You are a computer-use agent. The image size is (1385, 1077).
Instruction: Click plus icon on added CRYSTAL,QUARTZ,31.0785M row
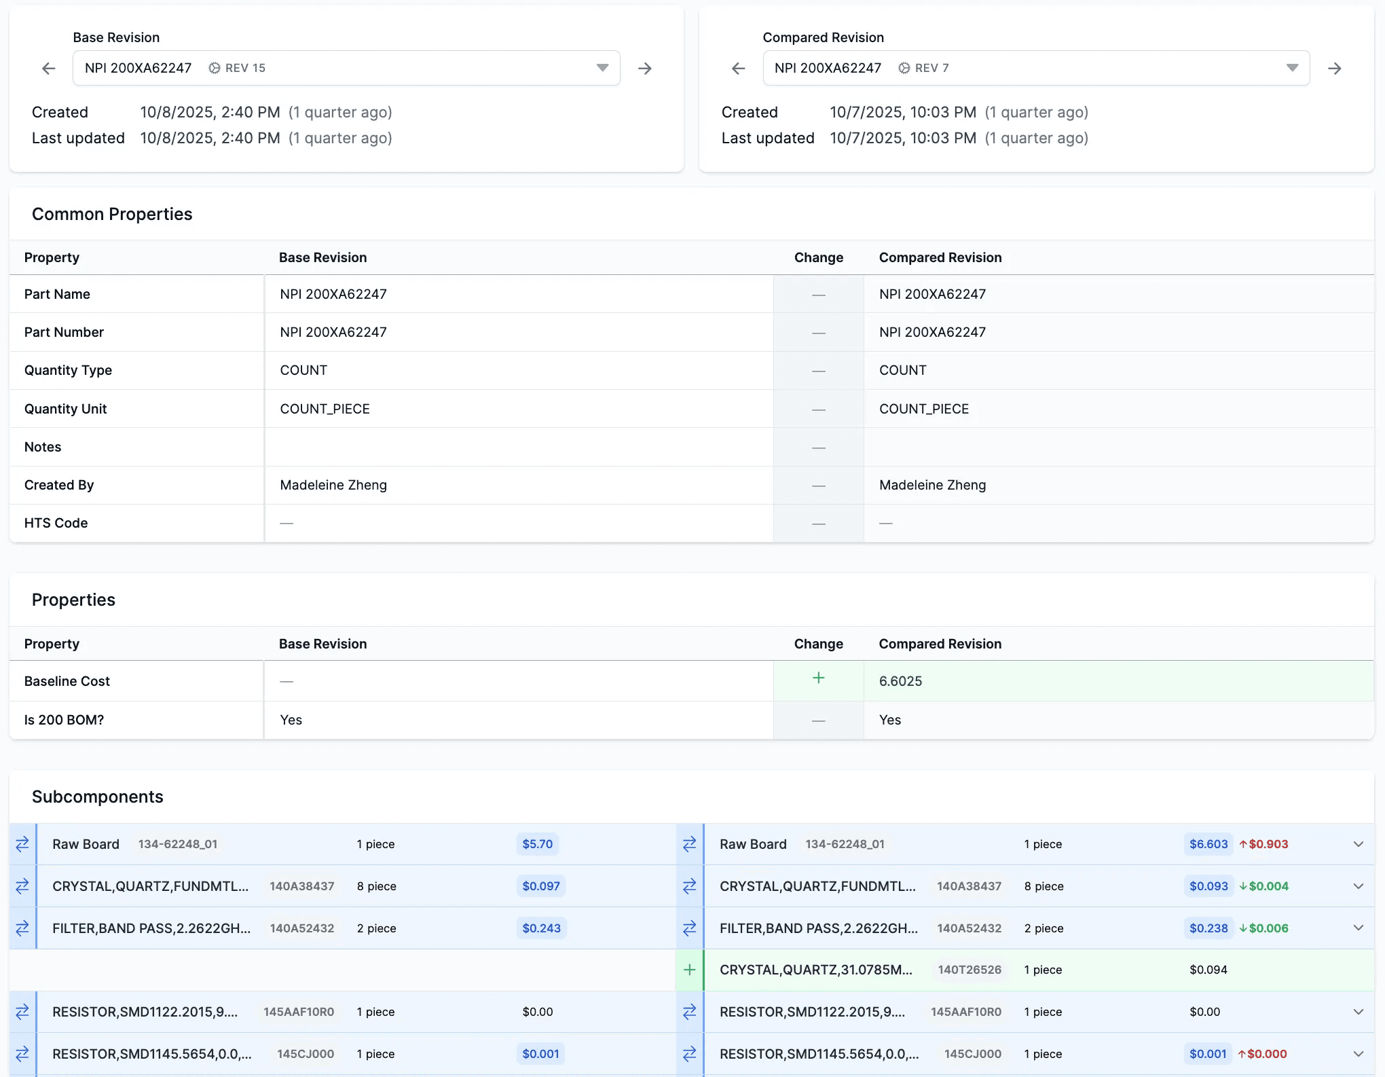tap(690, 970)
